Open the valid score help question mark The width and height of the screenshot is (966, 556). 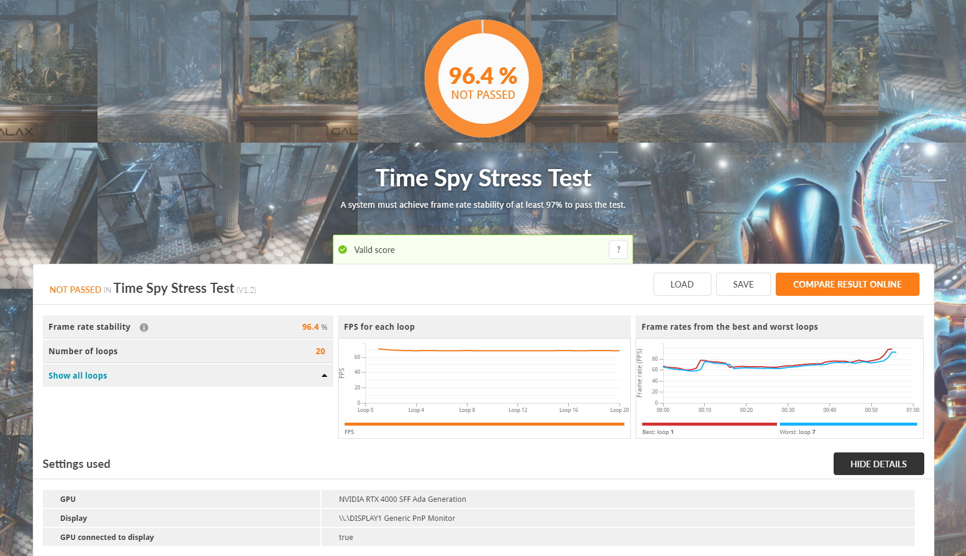coord(618,249)
